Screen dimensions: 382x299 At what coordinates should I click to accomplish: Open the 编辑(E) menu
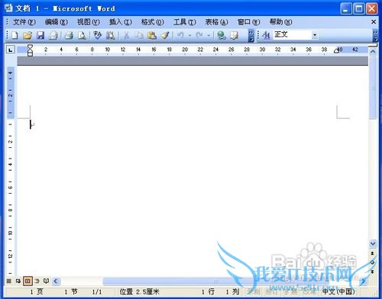[x=57, y=22]
